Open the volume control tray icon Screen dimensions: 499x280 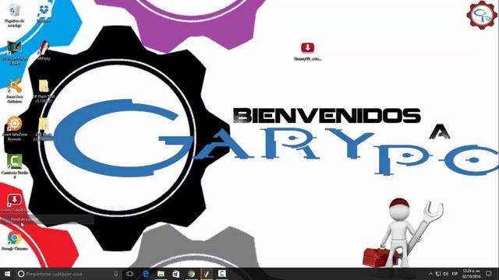click(x=445, y=274)
